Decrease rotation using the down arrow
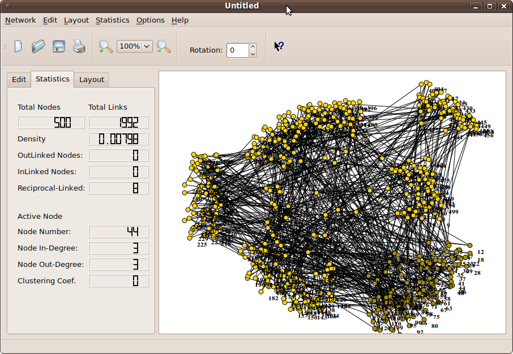 [x=253, y=54]
